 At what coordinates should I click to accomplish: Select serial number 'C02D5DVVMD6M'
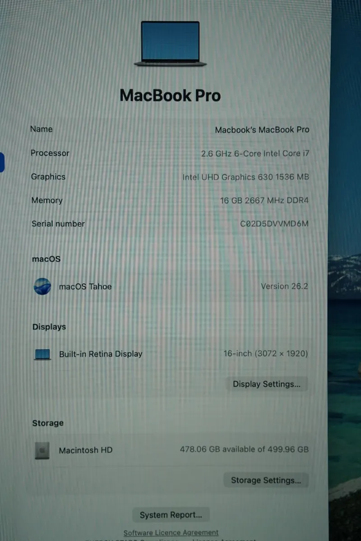[275, 223]
